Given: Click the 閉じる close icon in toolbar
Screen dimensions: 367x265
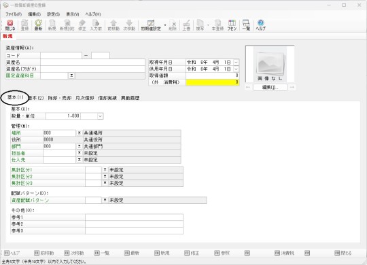Looking at the screenshot, I should 10,25.
